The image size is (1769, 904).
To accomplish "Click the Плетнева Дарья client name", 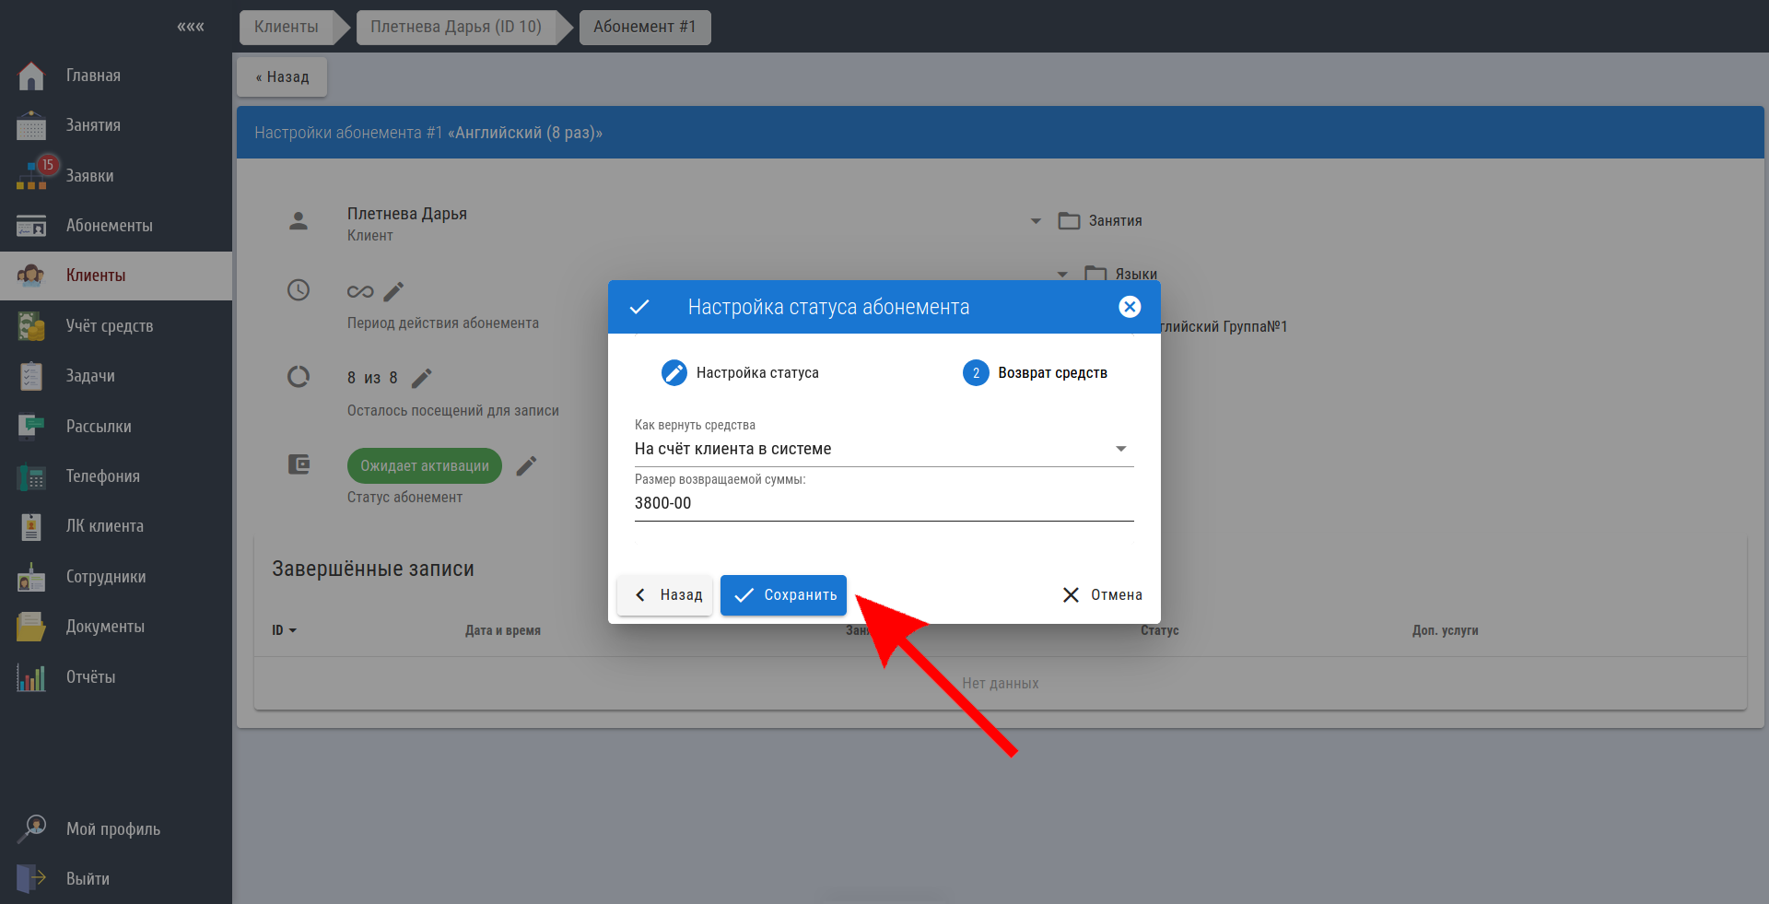I will pyautogui.click(x=407, y=214).
